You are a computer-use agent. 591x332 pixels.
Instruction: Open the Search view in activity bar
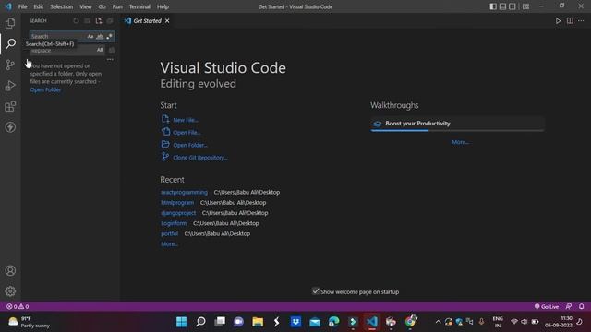(x=10, y=43)
